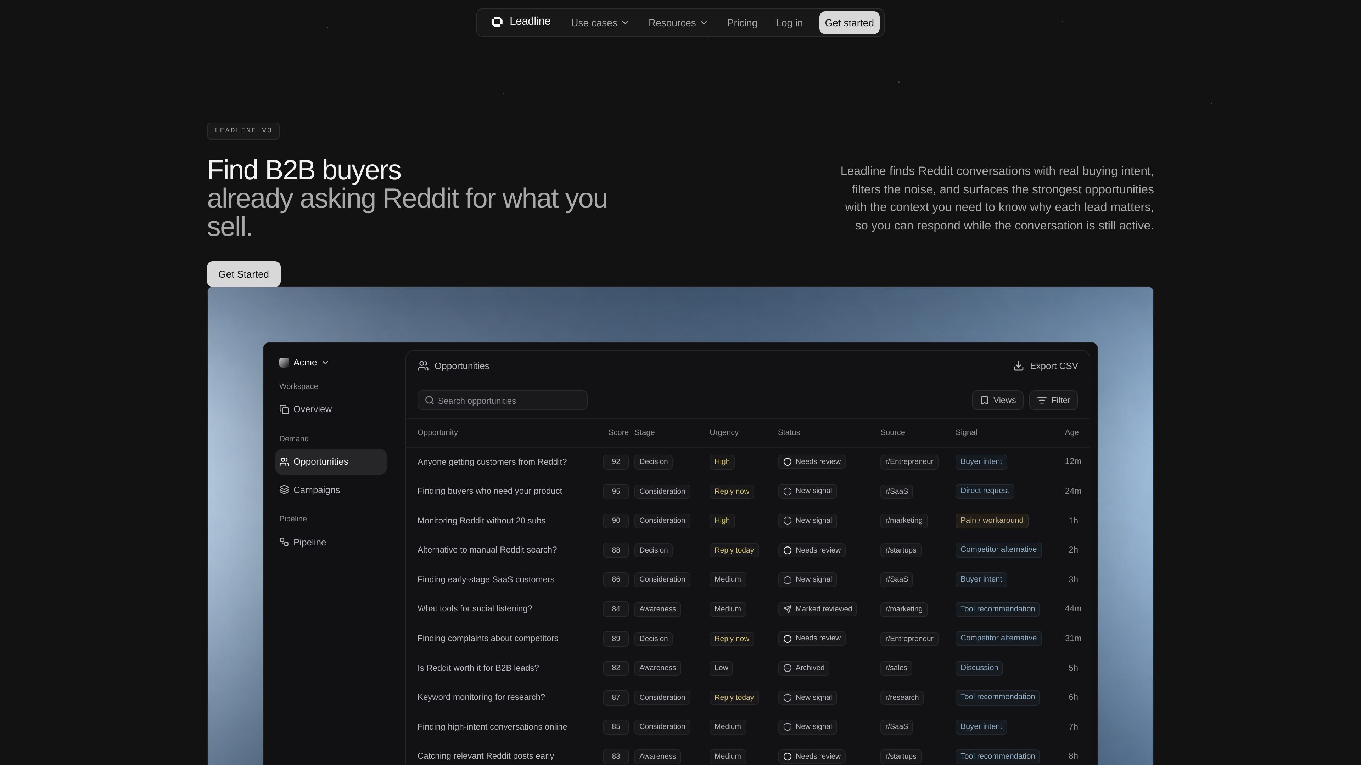Click the people icon in Opportunities header
Image resolution: width=1361 pixels, height=765 pixels.
point(423,367)
